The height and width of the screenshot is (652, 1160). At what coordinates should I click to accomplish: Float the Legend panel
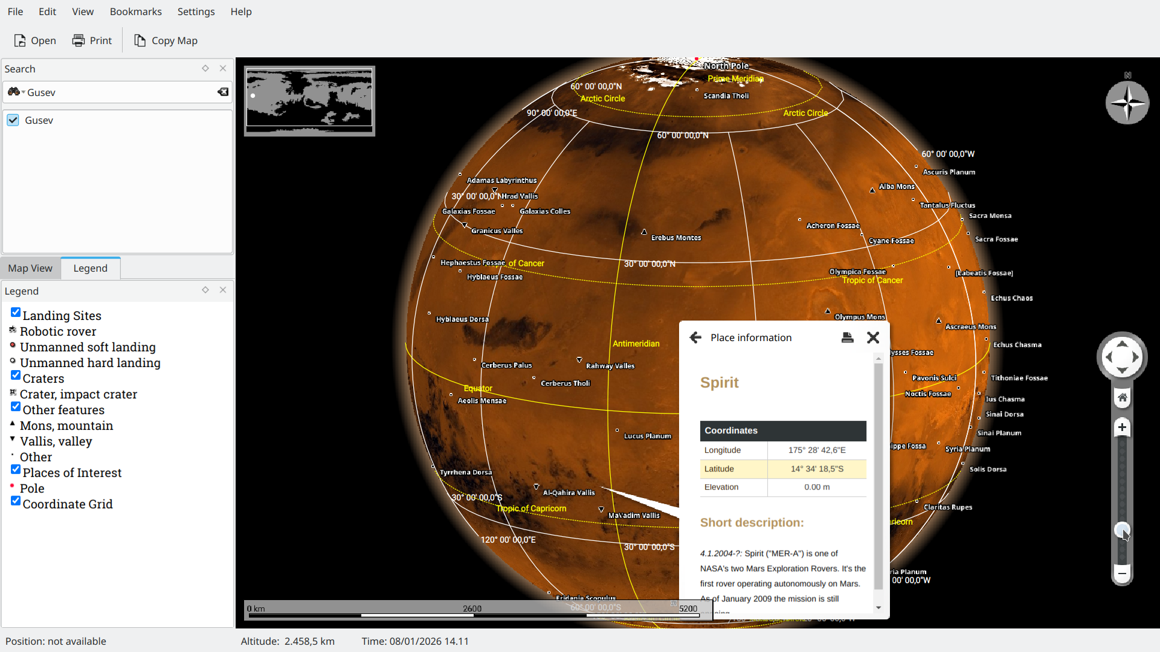(205, 290)
